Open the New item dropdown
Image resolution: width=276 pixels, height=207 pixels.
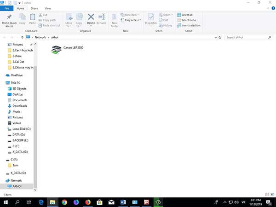pos(130,15)
